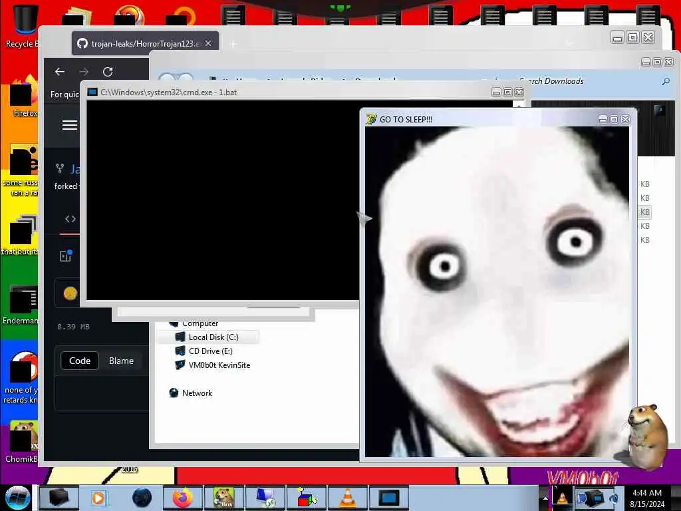Close the trojan-leaks/HorrorTrojan123 browser tab
The image size is (681, 511).
[x=208, y=43]
